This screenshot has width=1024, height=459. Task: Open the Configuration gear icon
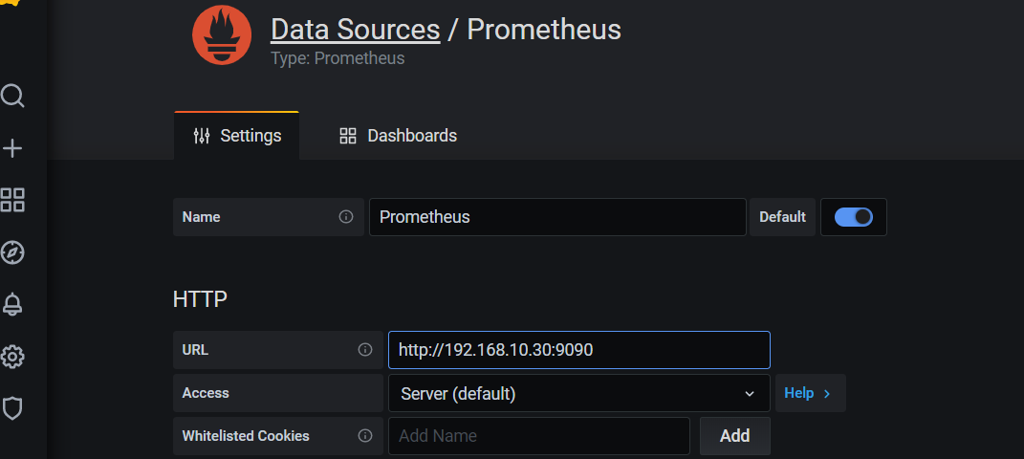pos(12,357)
